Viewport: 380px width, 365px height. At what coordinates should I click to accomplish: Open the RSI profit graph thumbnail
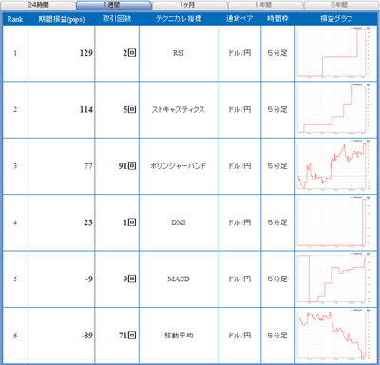[333, 53]
